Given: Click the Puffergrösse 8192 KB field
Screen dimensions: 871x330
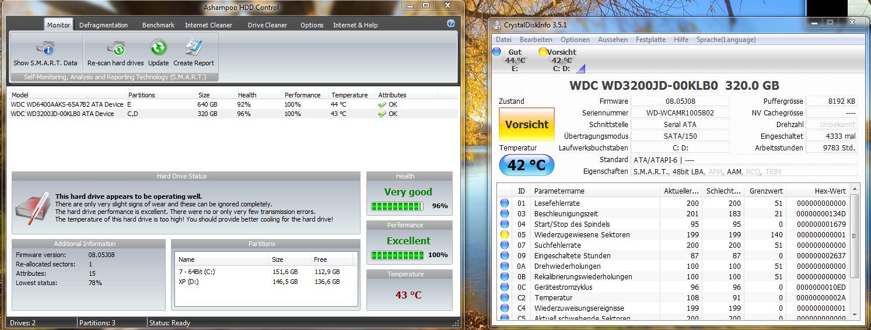Looking at the screenshot, I should tap(832, 101).
